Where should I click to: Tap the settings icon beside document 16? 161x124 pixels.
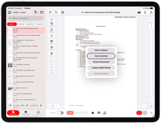(10, 105)
